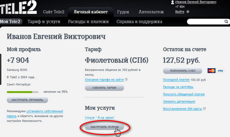Click the В Tele2 с 2004 года text
The image size is (230, 137).
pyautogui.click(x=21, y=77)
